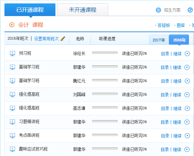The image size is (194, 156).
Task: Click the monitor icon for 强化提高班 by 高志谦
Action: pos(13,108)
